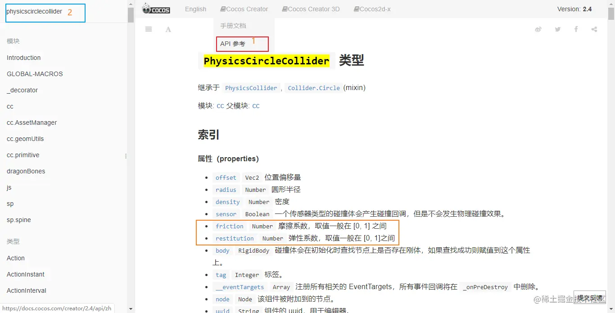Click the 模块 sidebar section heading
Screen dimensions: 615x313
click(13, 41)
